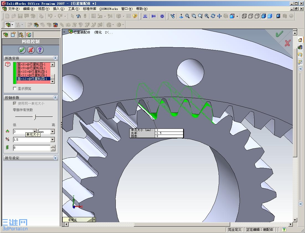This screenshot has width=305, height=233.
Task: Select the Zoom to Area tool
Action: click(194, 16)
